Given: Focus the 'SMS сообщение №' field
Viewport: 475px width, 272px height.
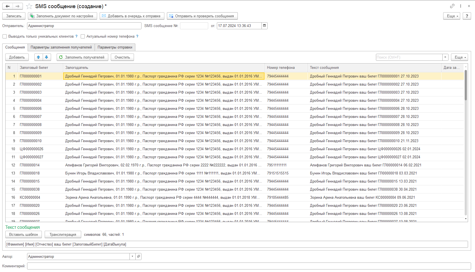Looking at the screenshot, I should pos(194,26).
